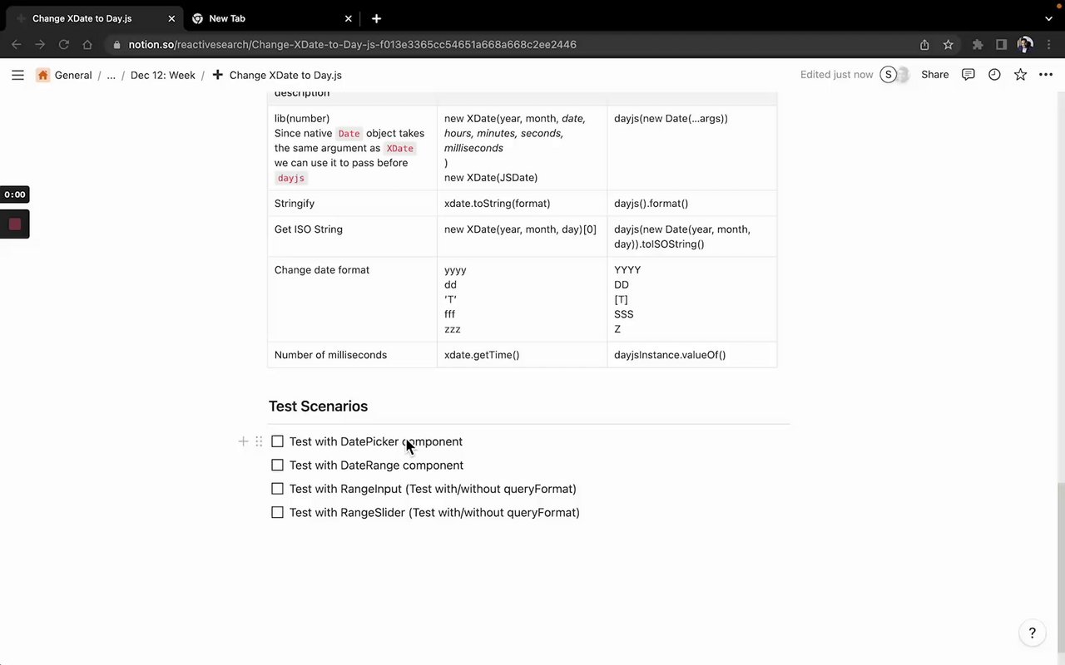
Task: Click the help question mark button
Action: (x=1033, y=633)
